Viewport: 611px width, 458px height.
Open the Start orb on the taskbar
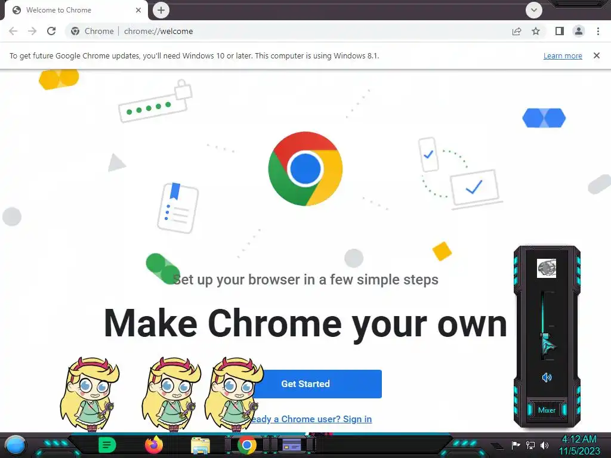(x=16, y=445)
